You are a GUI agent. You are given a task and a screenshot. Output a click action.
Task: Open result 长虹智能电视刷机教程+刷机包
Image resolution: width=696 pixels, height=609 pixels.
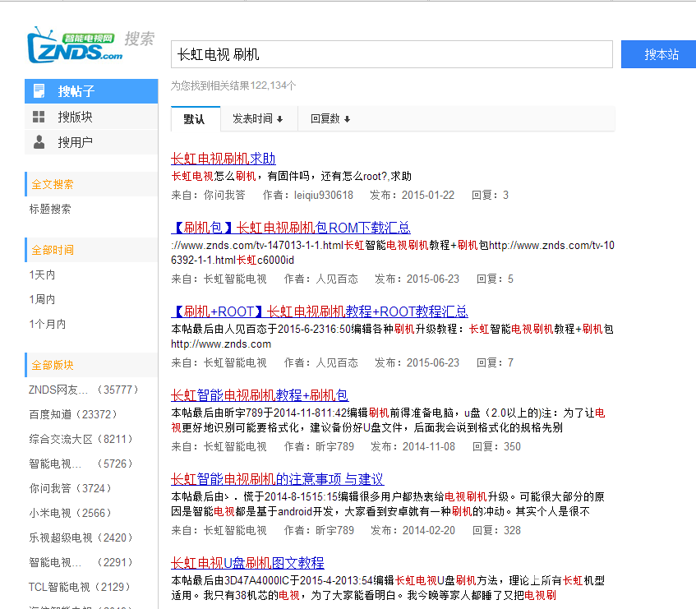260,395
